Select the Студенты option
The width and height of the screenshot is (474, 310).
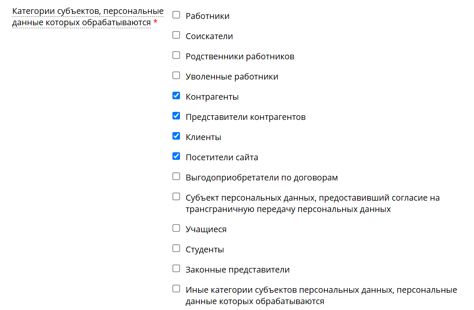pos(176,248)
